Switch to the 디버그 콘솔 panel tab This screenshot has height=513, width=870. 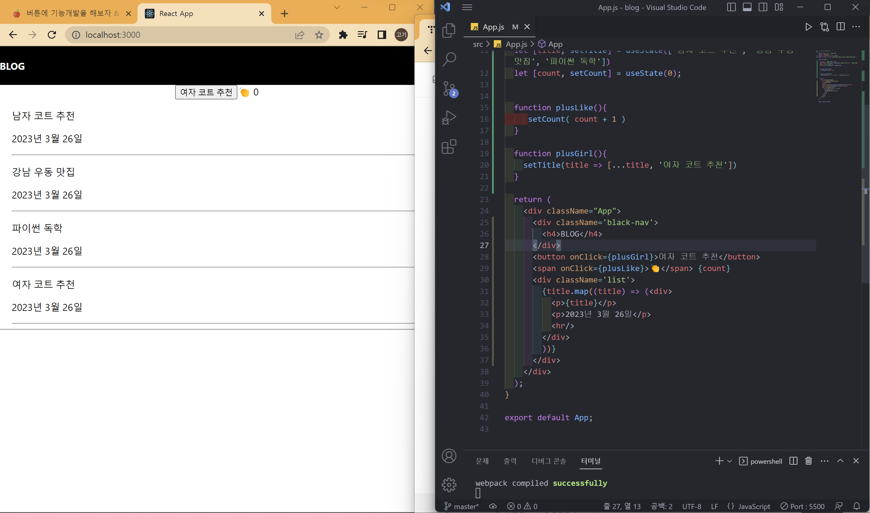(x=549, y=461)
